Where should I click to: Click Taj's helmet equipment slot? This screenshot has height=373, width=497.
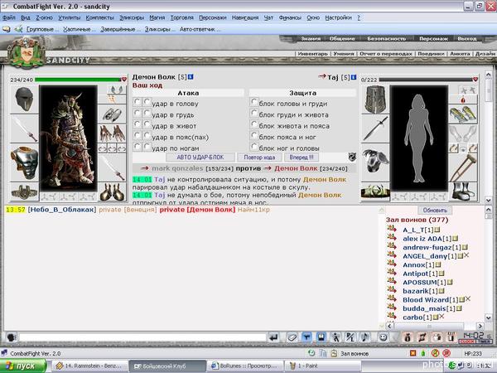click(x=375, y=99)
